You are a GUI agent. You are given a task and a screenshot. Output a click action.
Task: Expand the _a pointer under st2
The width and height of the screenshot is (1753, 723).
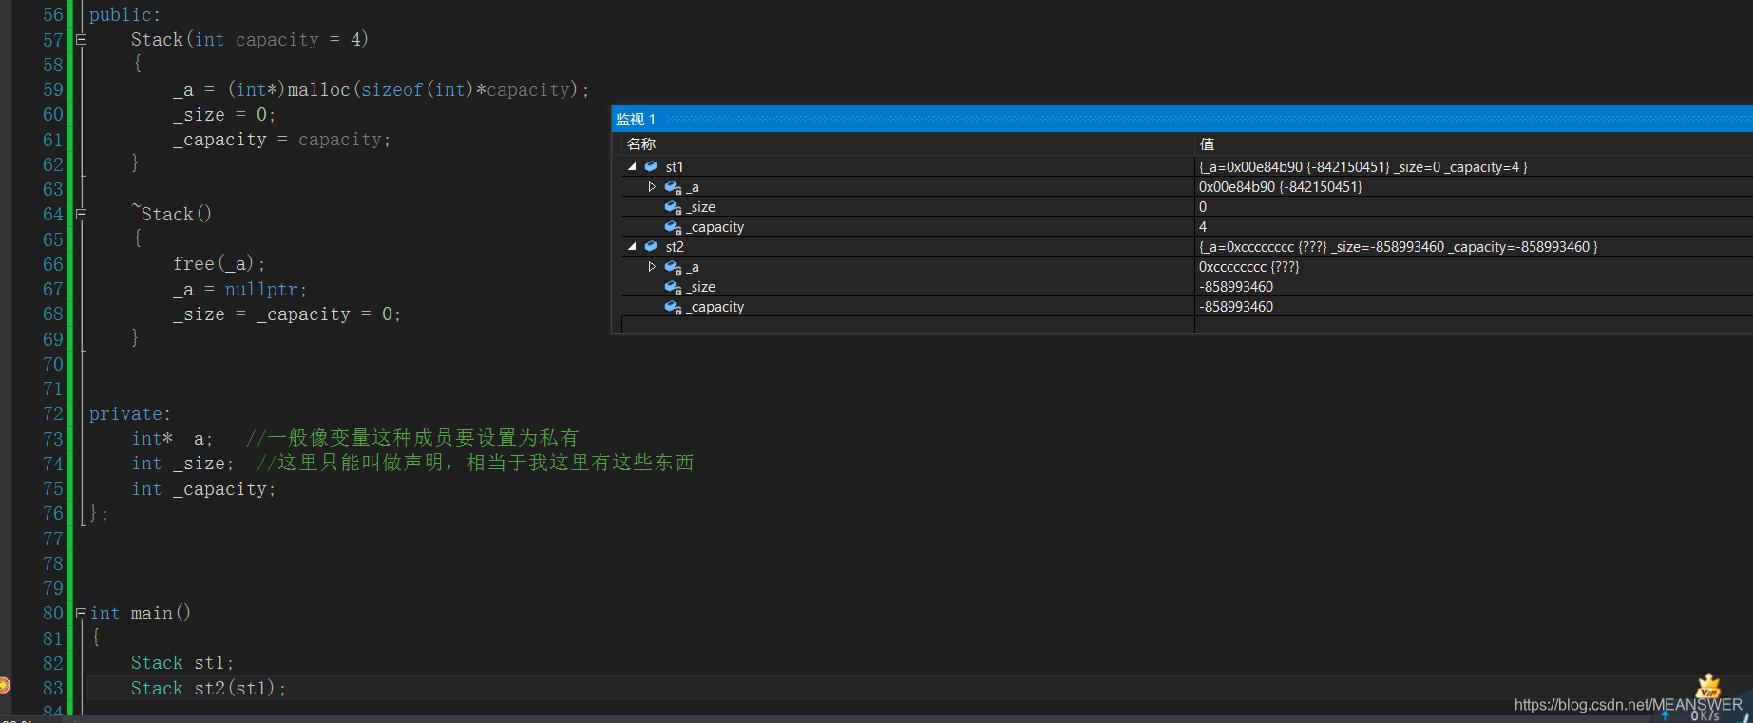(652, 267)
